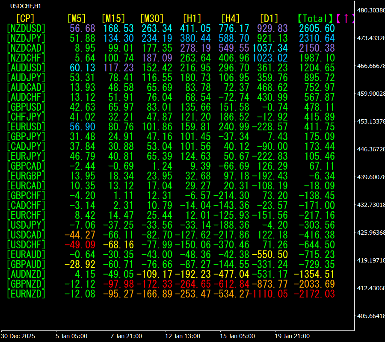Click the [GBPCAD] pair label

26,166
